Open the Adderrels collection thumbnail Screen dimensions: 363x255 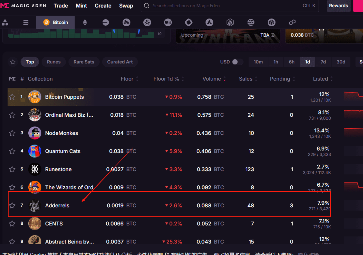35,205
